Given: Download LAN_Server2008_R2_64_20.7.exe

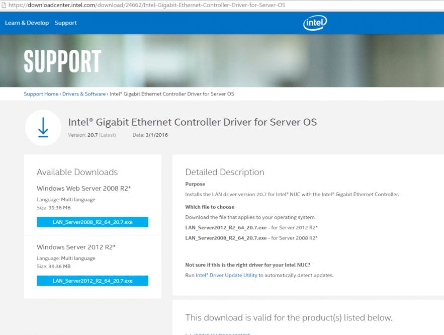Looking at the screenshot, I should (x=92, y=222).
